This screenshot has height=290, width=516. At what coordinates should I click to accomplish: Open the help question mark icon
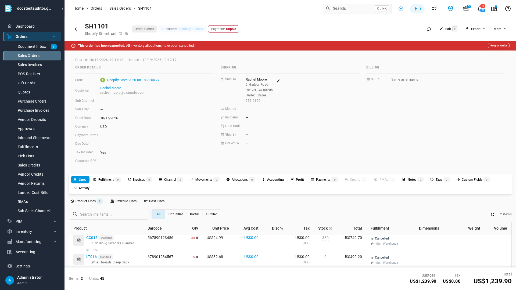(508, 9)
